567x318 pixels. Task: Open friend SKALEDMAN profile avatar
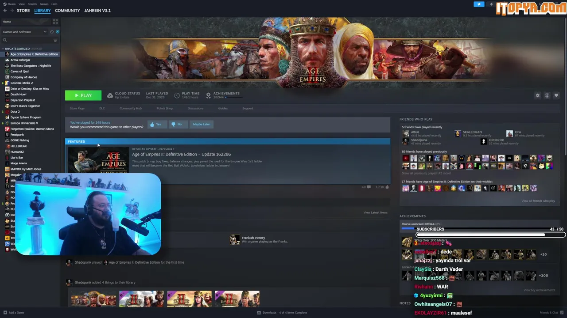pyautogui.click(x=458, y=133)
